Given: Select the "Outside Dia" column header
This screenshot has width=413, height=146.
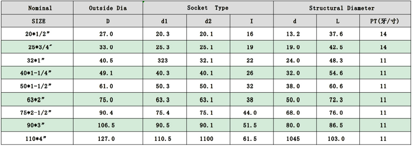Looking at the screenshot, I should [x=108, y=8].
